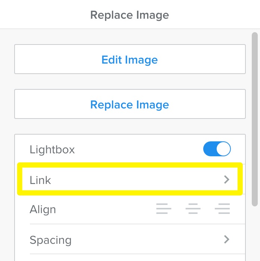The height and width of the screenshot is (261, 260).
Task: Click the Spacing label text
Action: coord(50,239)
